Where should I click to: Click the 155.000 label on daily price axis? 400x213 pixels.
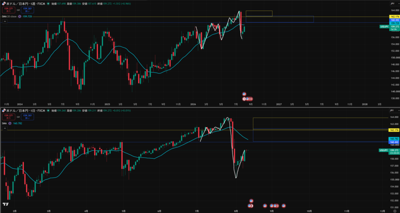394,179
